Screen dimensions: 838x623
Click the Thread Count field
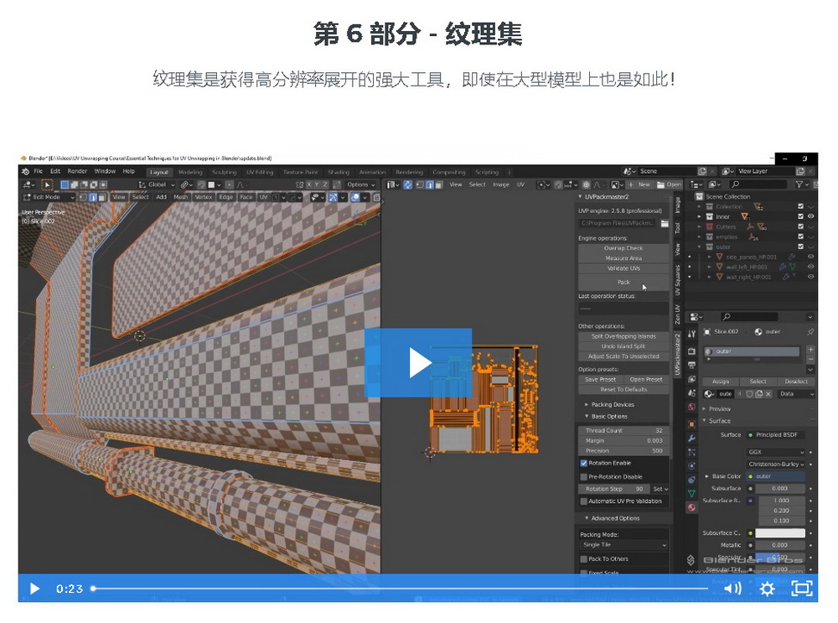click(623, 431)
